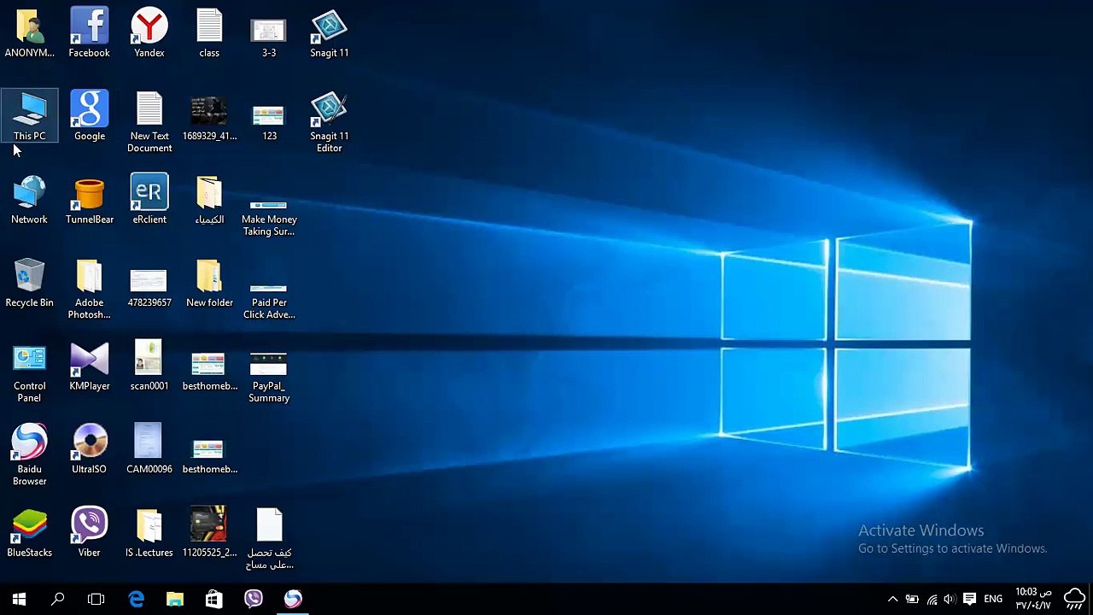1093x615 pixels.
Task: Select the Adobe Photoshop folder
Action: 89,289
